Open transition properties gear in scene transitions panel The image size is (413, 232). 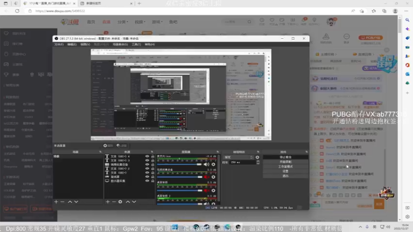[257, 157]
